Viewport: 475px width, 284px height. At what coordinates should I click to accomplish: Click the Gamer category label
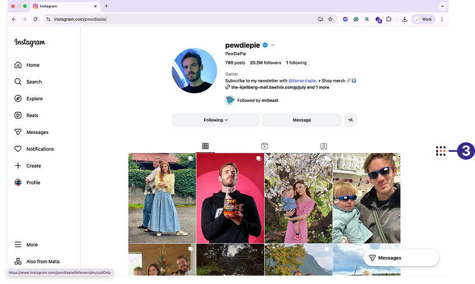(232, 74)
